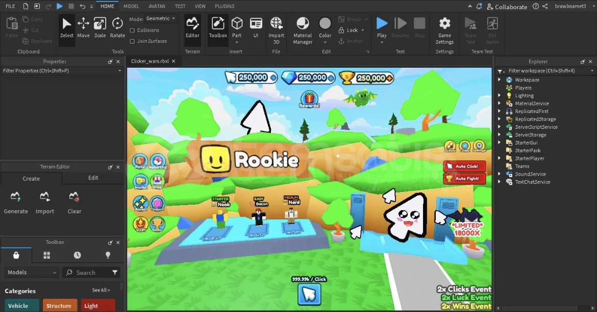
Task: Click the blue run arrow in title bar
Action: [x=59, y=6]
